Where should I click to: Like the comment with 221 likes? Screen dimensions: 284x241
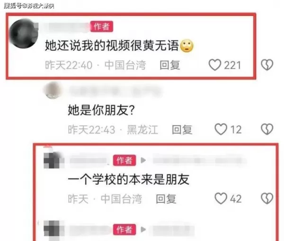pyautogui.click(x=215, y=65)
